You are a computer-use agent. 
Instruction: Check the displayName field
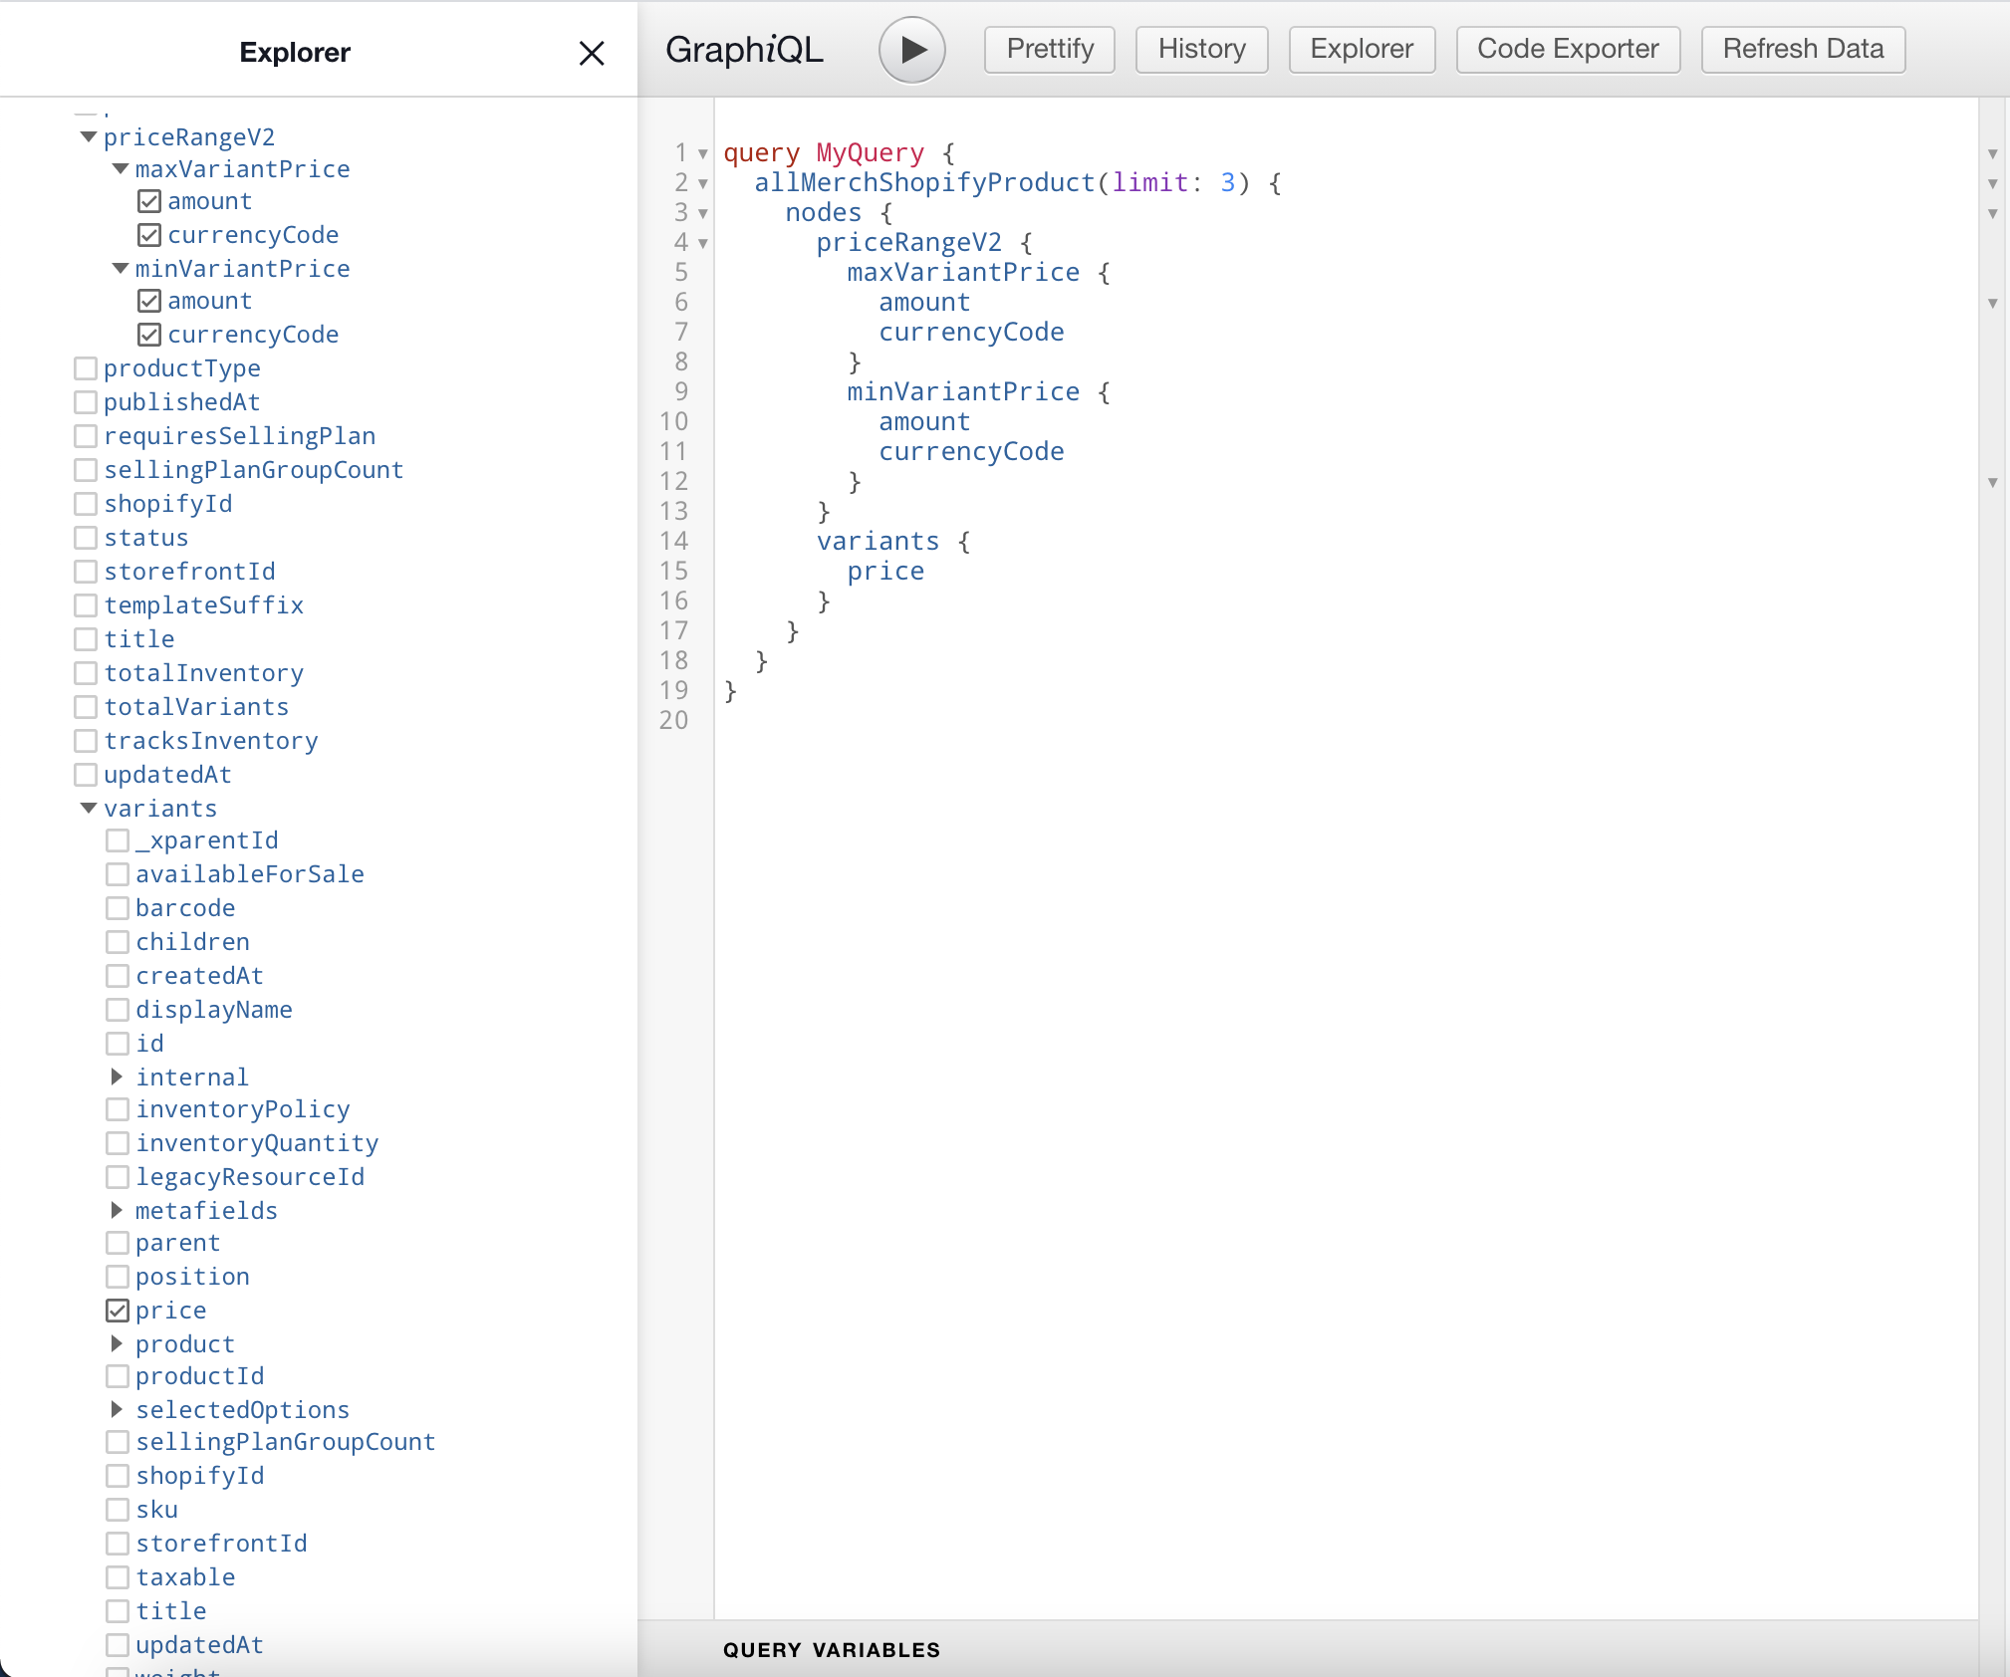118,1010
